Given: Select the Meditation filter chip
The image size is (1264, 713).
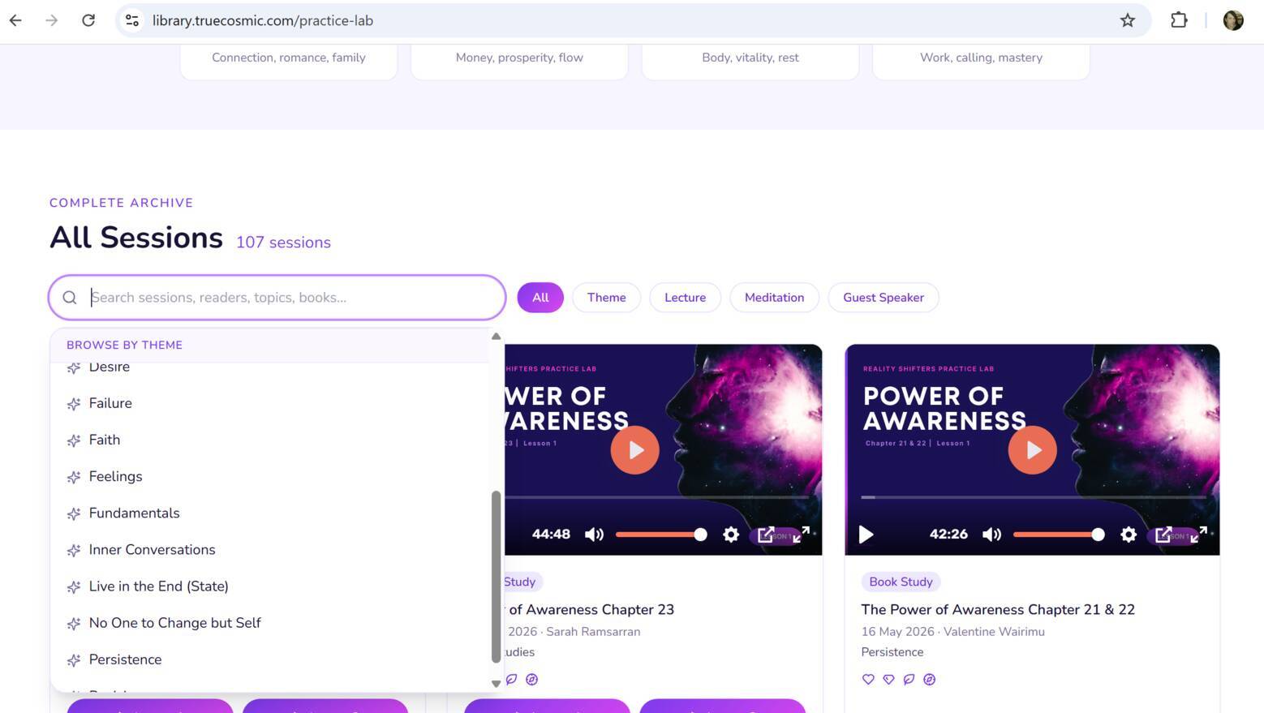Looking at the screenshot, I should coord(775,298).
